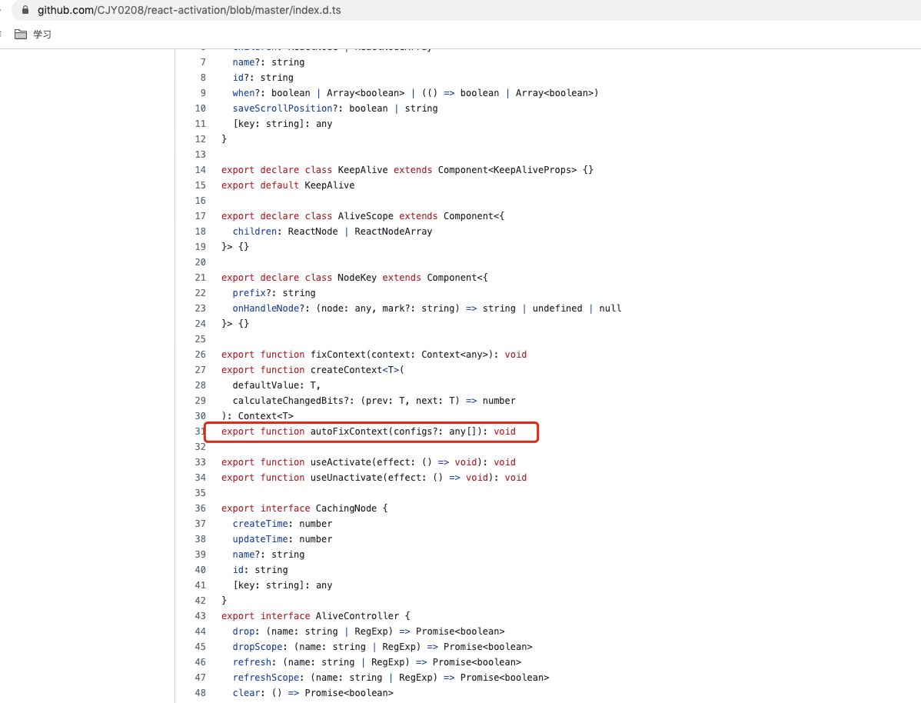The image size is (921, 703).
Task: Click line number 43
Action: [x=201, y=616]
